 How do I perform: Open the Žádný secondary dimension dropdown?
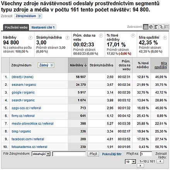point(46,65)
